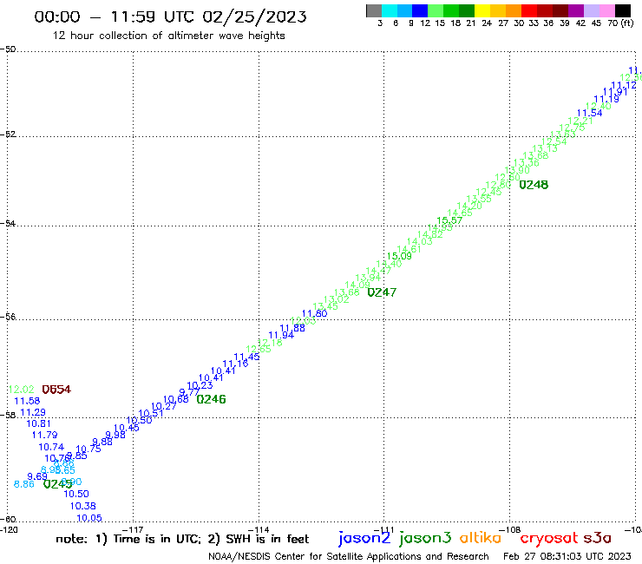The width and height of the screenshot is (642, 564).
Task: Click the '0248' pass time label
Action: tap(534, 185)
